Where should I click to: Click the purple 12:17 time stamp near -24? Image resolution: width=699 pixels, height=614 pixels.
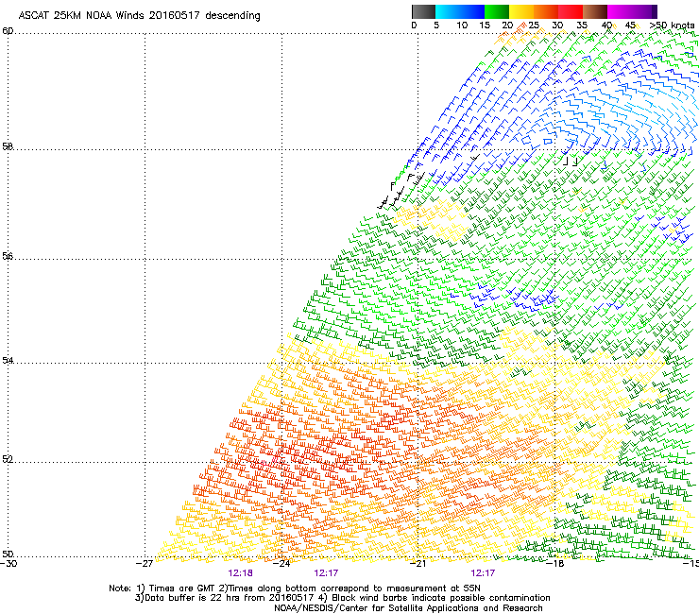[326, 573]
